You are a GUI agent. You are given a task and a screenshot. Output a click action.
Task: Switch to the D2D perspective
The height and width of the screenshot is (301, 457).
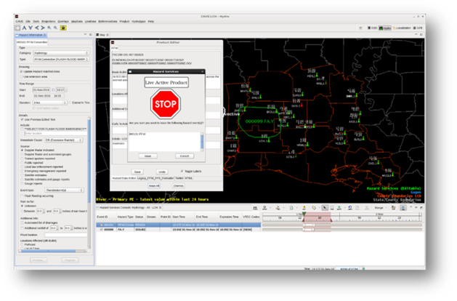(x=372, y=28)
